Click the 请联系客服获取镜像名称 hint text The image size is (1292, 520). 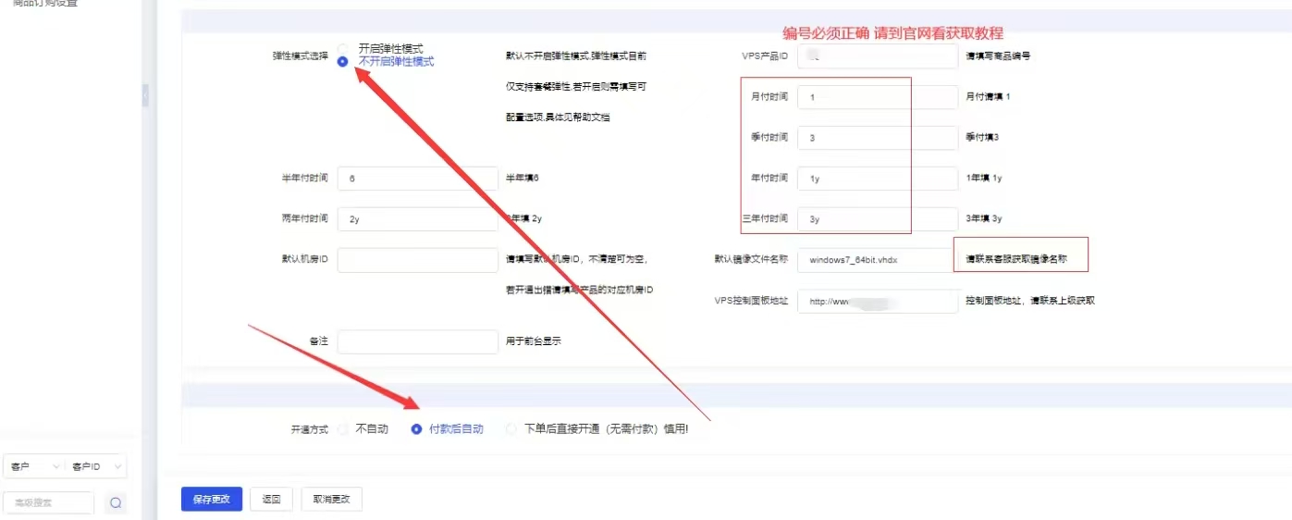[1015, 260]
